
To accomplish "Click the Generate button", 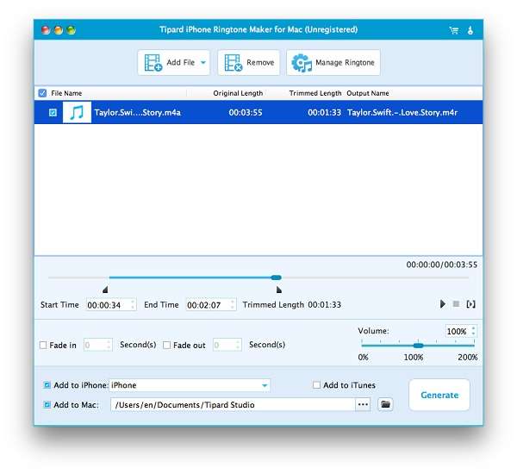I will click(x=439, y=395).
